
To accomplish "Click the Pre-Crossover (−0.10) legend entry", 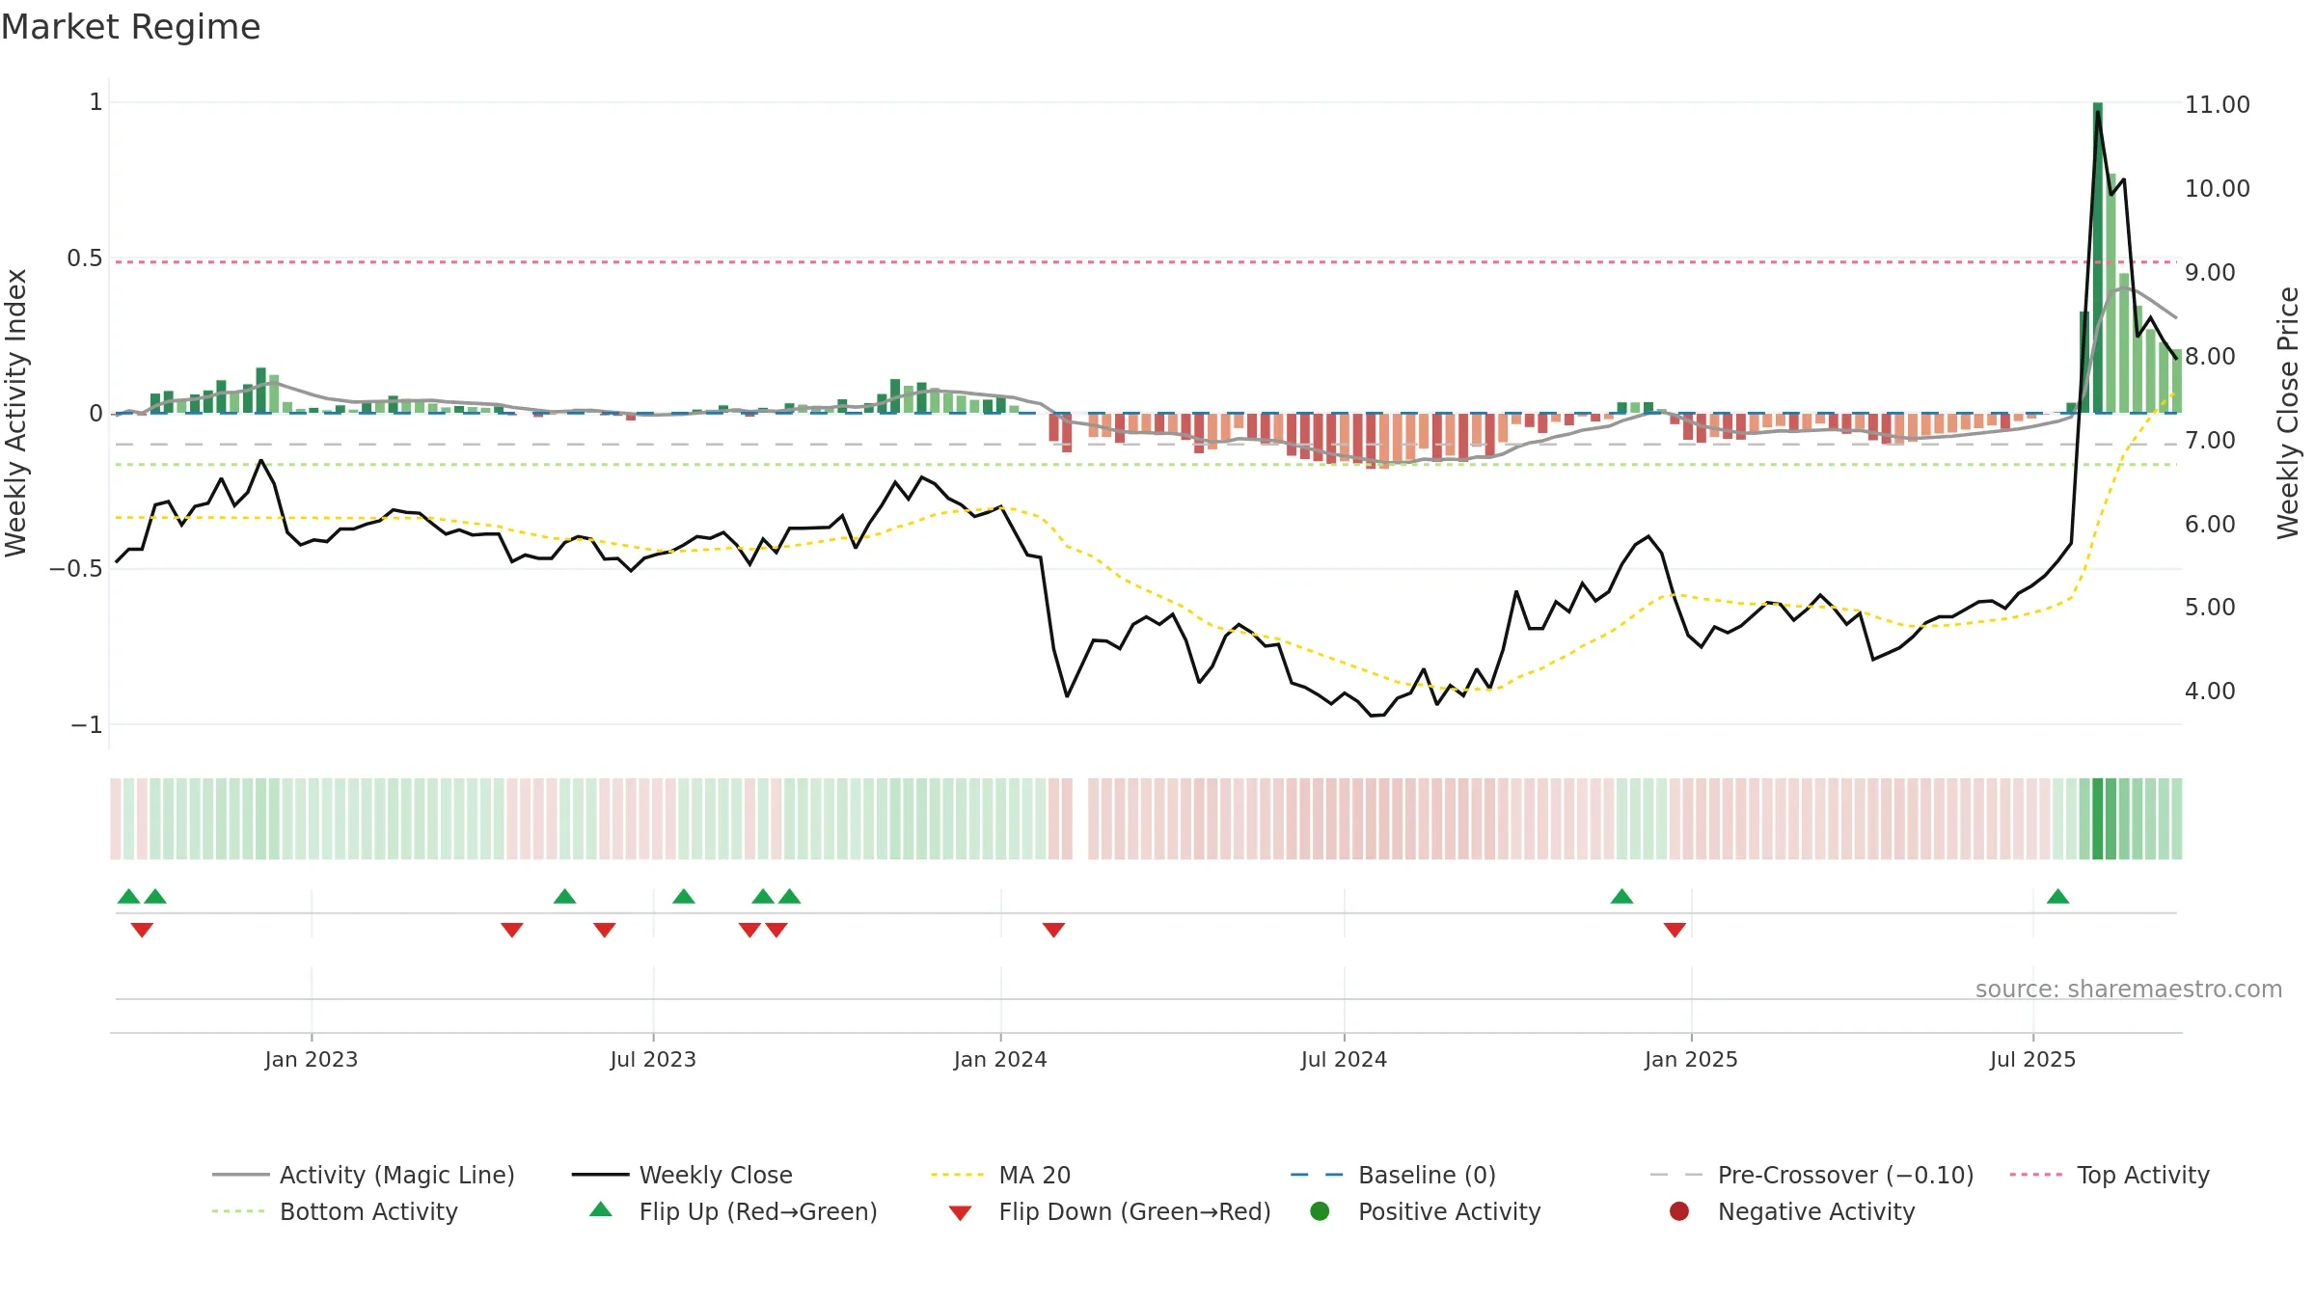I will [1811, 1175].
